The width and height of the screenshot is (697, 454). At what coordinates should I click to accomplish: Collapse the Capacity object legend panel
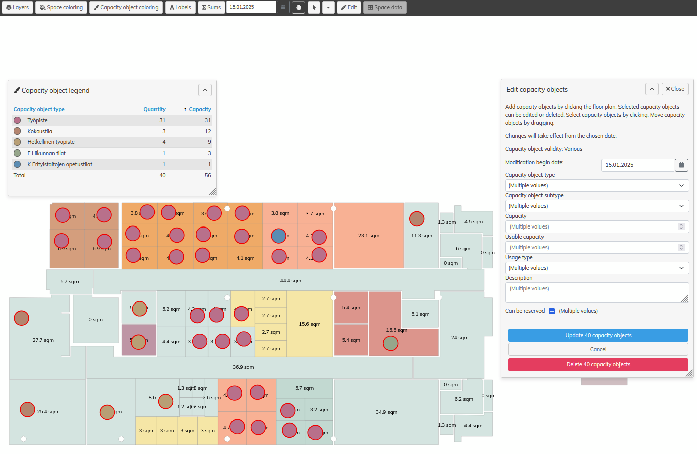point(205,90)
